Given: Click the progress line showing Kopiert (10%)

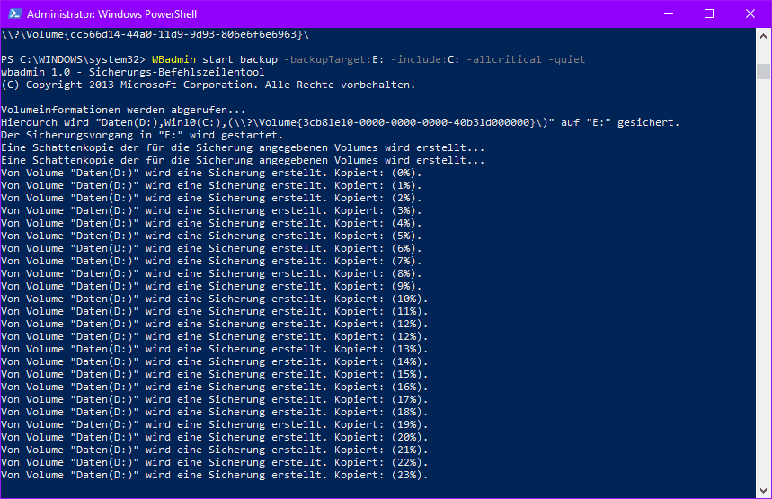Looking at the screenshot, I should pos(214,299).
